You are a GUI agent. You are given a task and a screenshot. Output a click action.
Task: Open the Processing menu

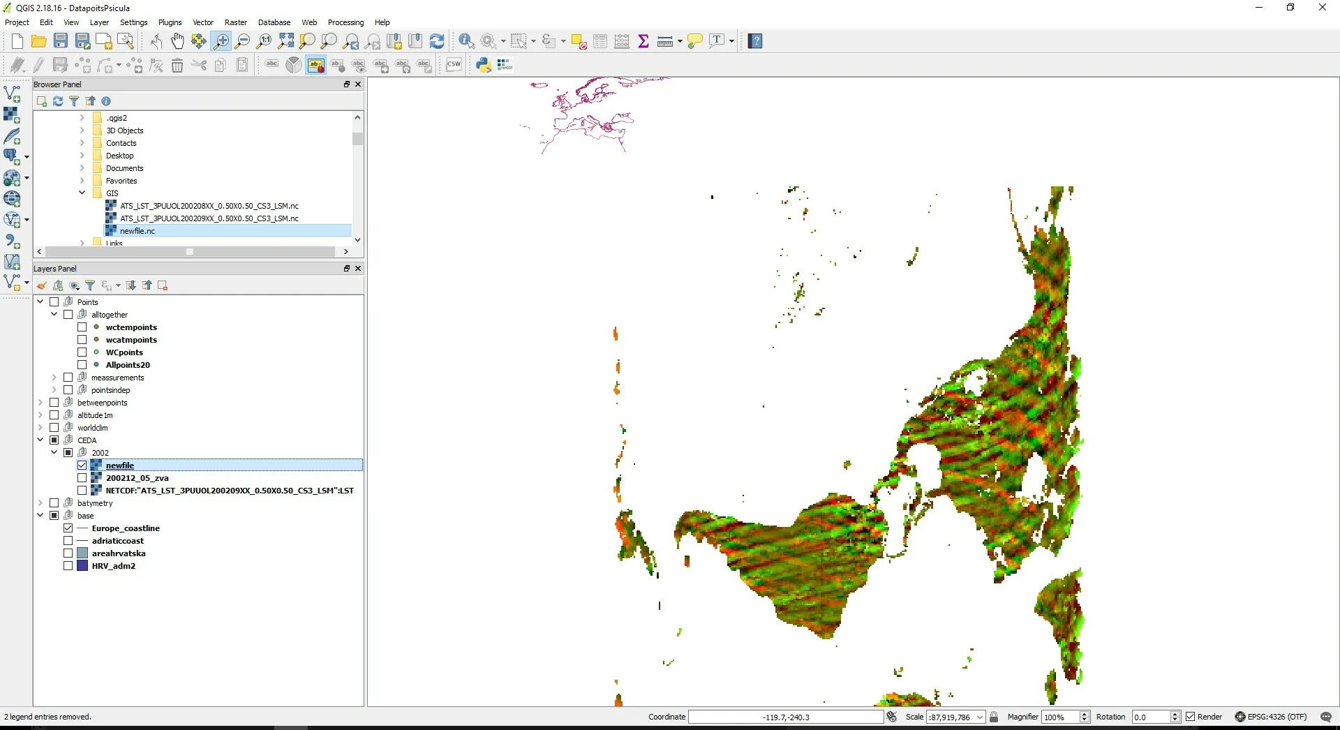[x=345, y=22]
